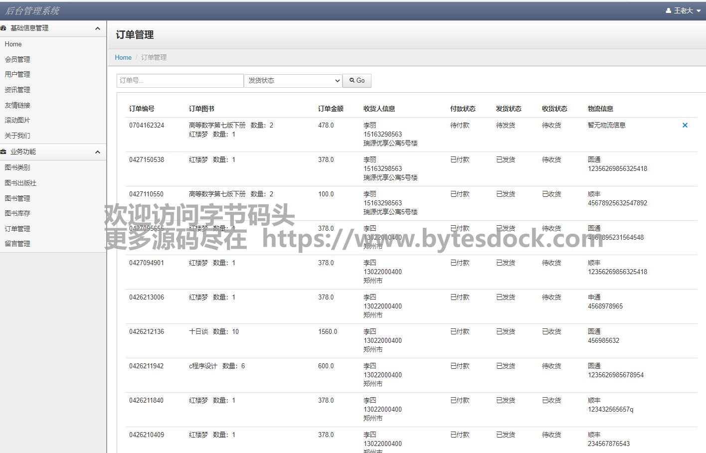Open 留言管理 sidebar item

(17, 244)
